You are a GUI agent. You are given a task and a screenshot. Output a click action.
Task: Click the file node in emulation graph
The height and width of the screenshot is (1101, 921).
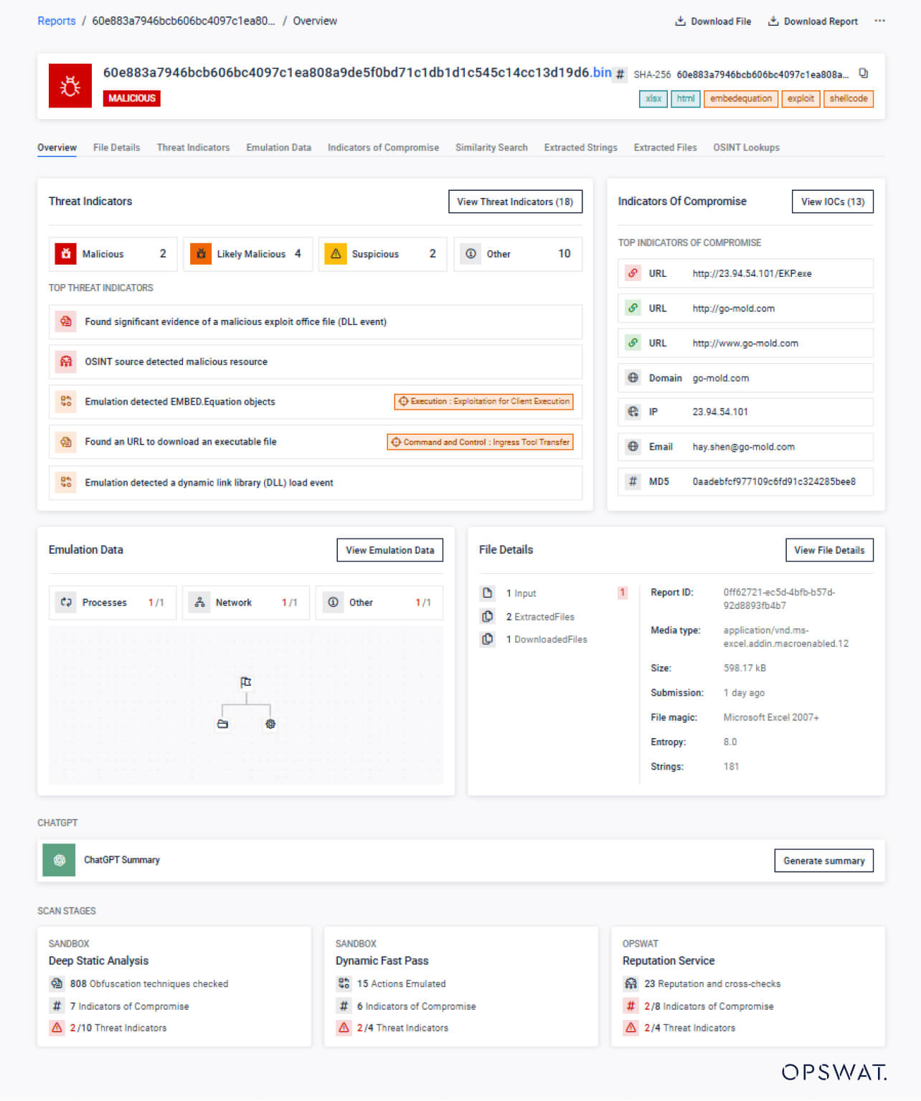(x=222, y=724)
